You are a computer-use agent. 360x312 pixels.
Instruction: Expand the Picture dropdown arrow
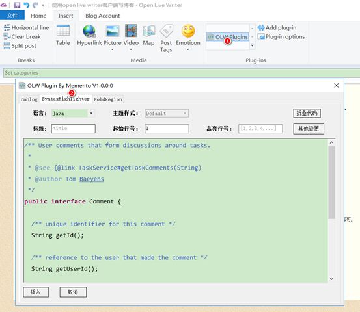pyautogui.click(x=112, y=49)
